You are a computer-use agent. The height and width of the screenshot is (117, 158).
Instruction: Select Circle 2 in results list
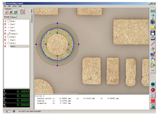(x=13, y=37)
